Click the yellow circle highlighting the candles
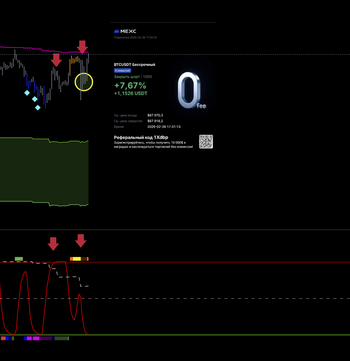The image size is (350, 361). [x=84, y=82]
